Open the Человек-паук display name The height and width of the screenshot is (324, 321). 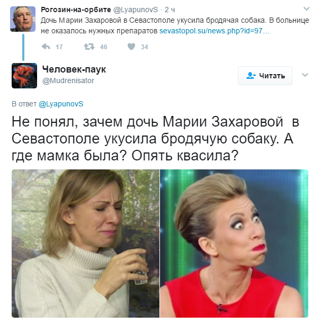coord(74,69)
